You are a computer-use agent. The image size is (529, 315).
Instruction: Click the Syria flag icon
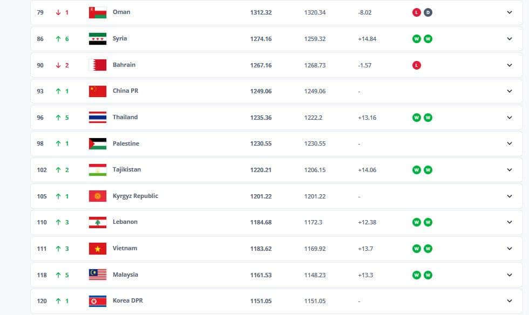point(98,39)
